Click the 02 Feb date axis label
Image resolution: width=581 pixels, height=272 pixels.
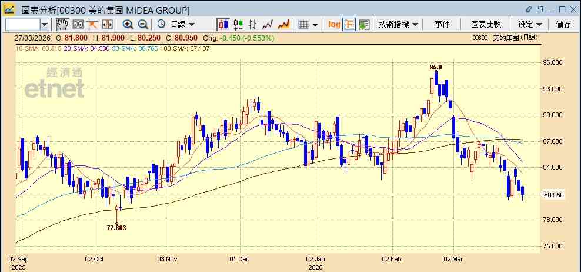(392, 258)
